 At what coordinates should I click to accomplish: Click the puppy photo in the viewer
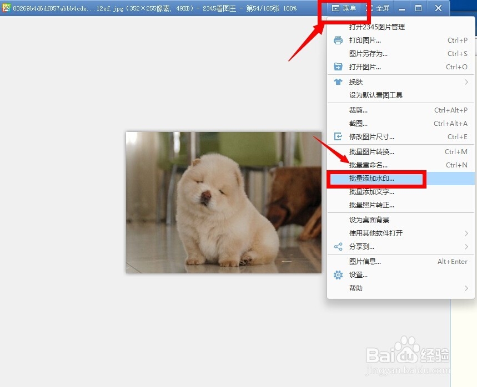[224, 202]
